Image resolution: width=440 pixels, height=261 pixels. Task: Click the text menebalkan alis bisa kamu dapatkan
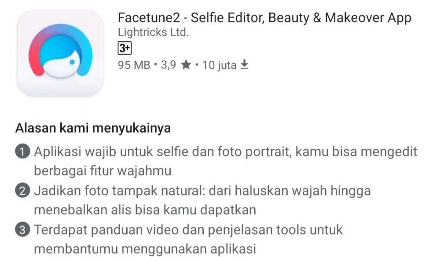click(x=145, y=210)
